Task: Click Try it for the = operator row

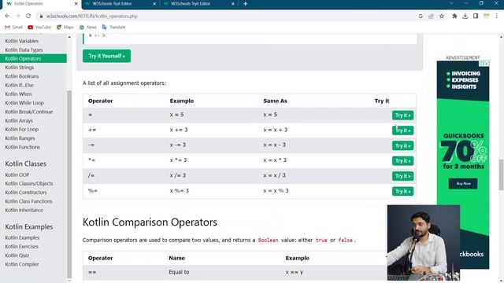Action: click(x=402, y=116)
